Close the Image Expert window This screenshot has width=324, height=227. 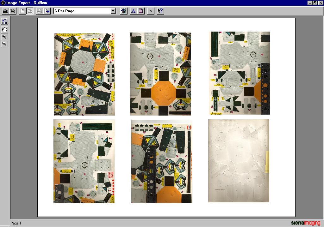[x=320, y=3]
